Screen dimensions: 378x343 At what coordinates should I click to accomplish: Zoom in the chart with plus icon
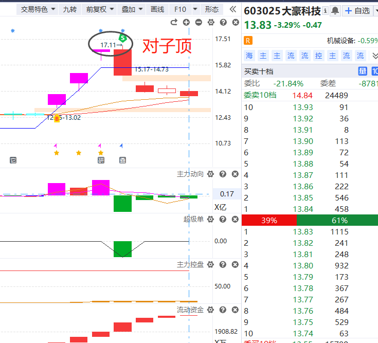point(186,23)
